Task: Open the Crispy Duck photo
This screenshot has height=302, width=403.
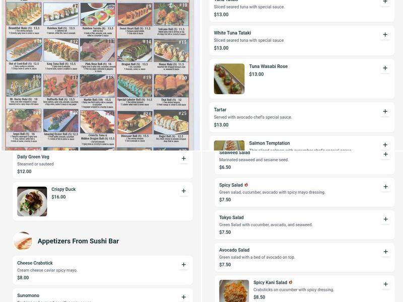Action: click(32, 201)
